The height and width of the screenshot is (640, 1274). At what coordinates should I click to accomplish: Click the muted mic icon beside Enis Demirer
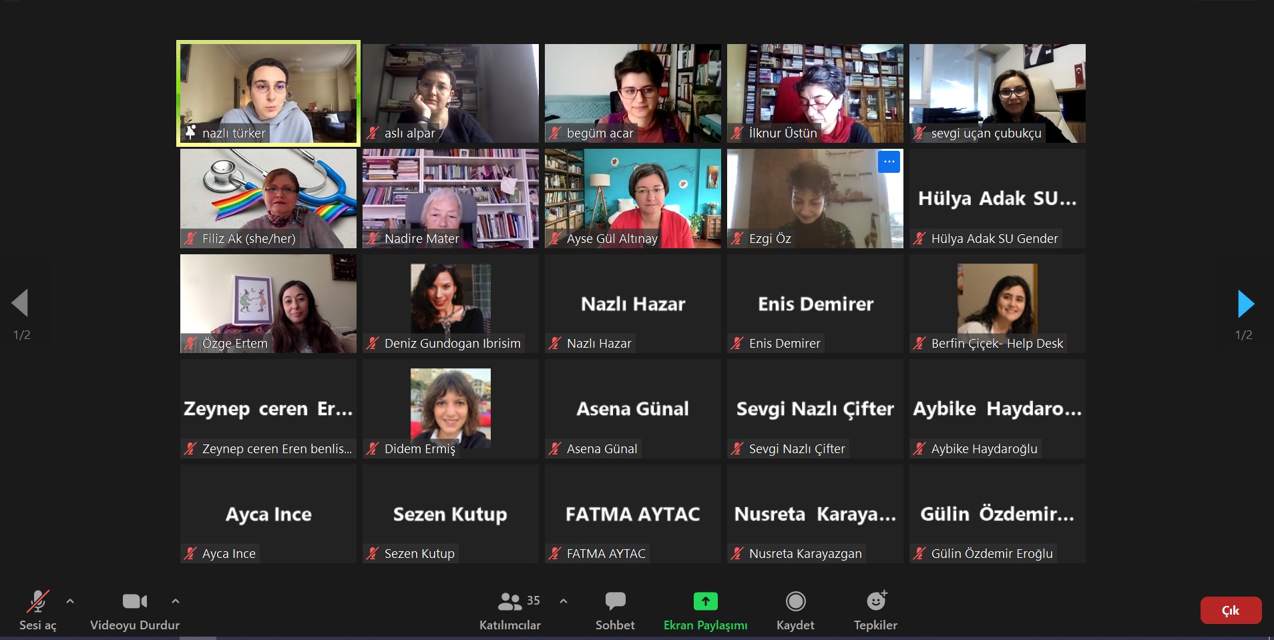737,343
